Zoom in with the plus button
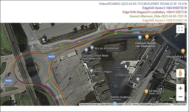Viewport: 189px width, 112px height. point(180,88)
